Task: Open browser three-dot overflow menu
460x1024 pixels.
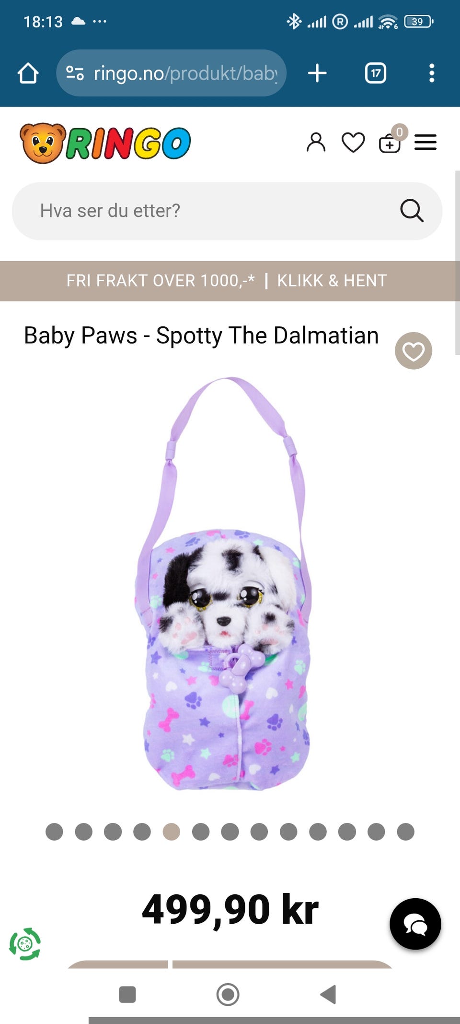Action: pos(432,73)
